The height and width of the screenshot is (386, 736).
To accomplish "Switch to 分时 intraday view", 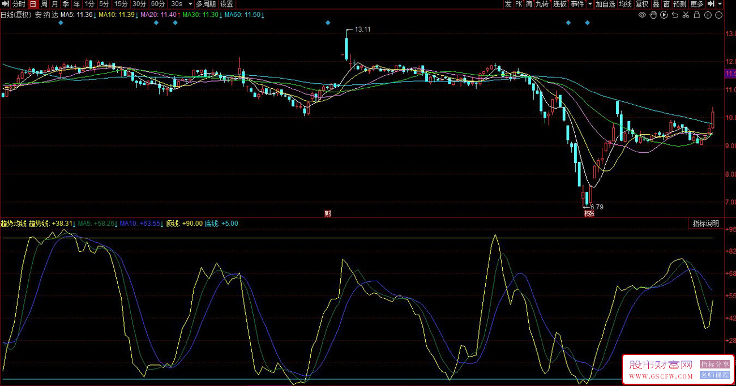I will pyautogui.click(x=19, y=4).
